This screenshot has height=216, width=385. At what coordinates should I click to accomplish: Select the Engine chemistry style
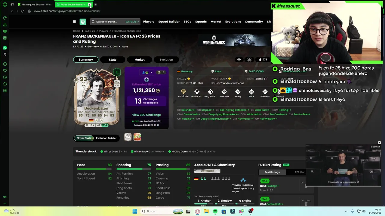click(245, 201)
